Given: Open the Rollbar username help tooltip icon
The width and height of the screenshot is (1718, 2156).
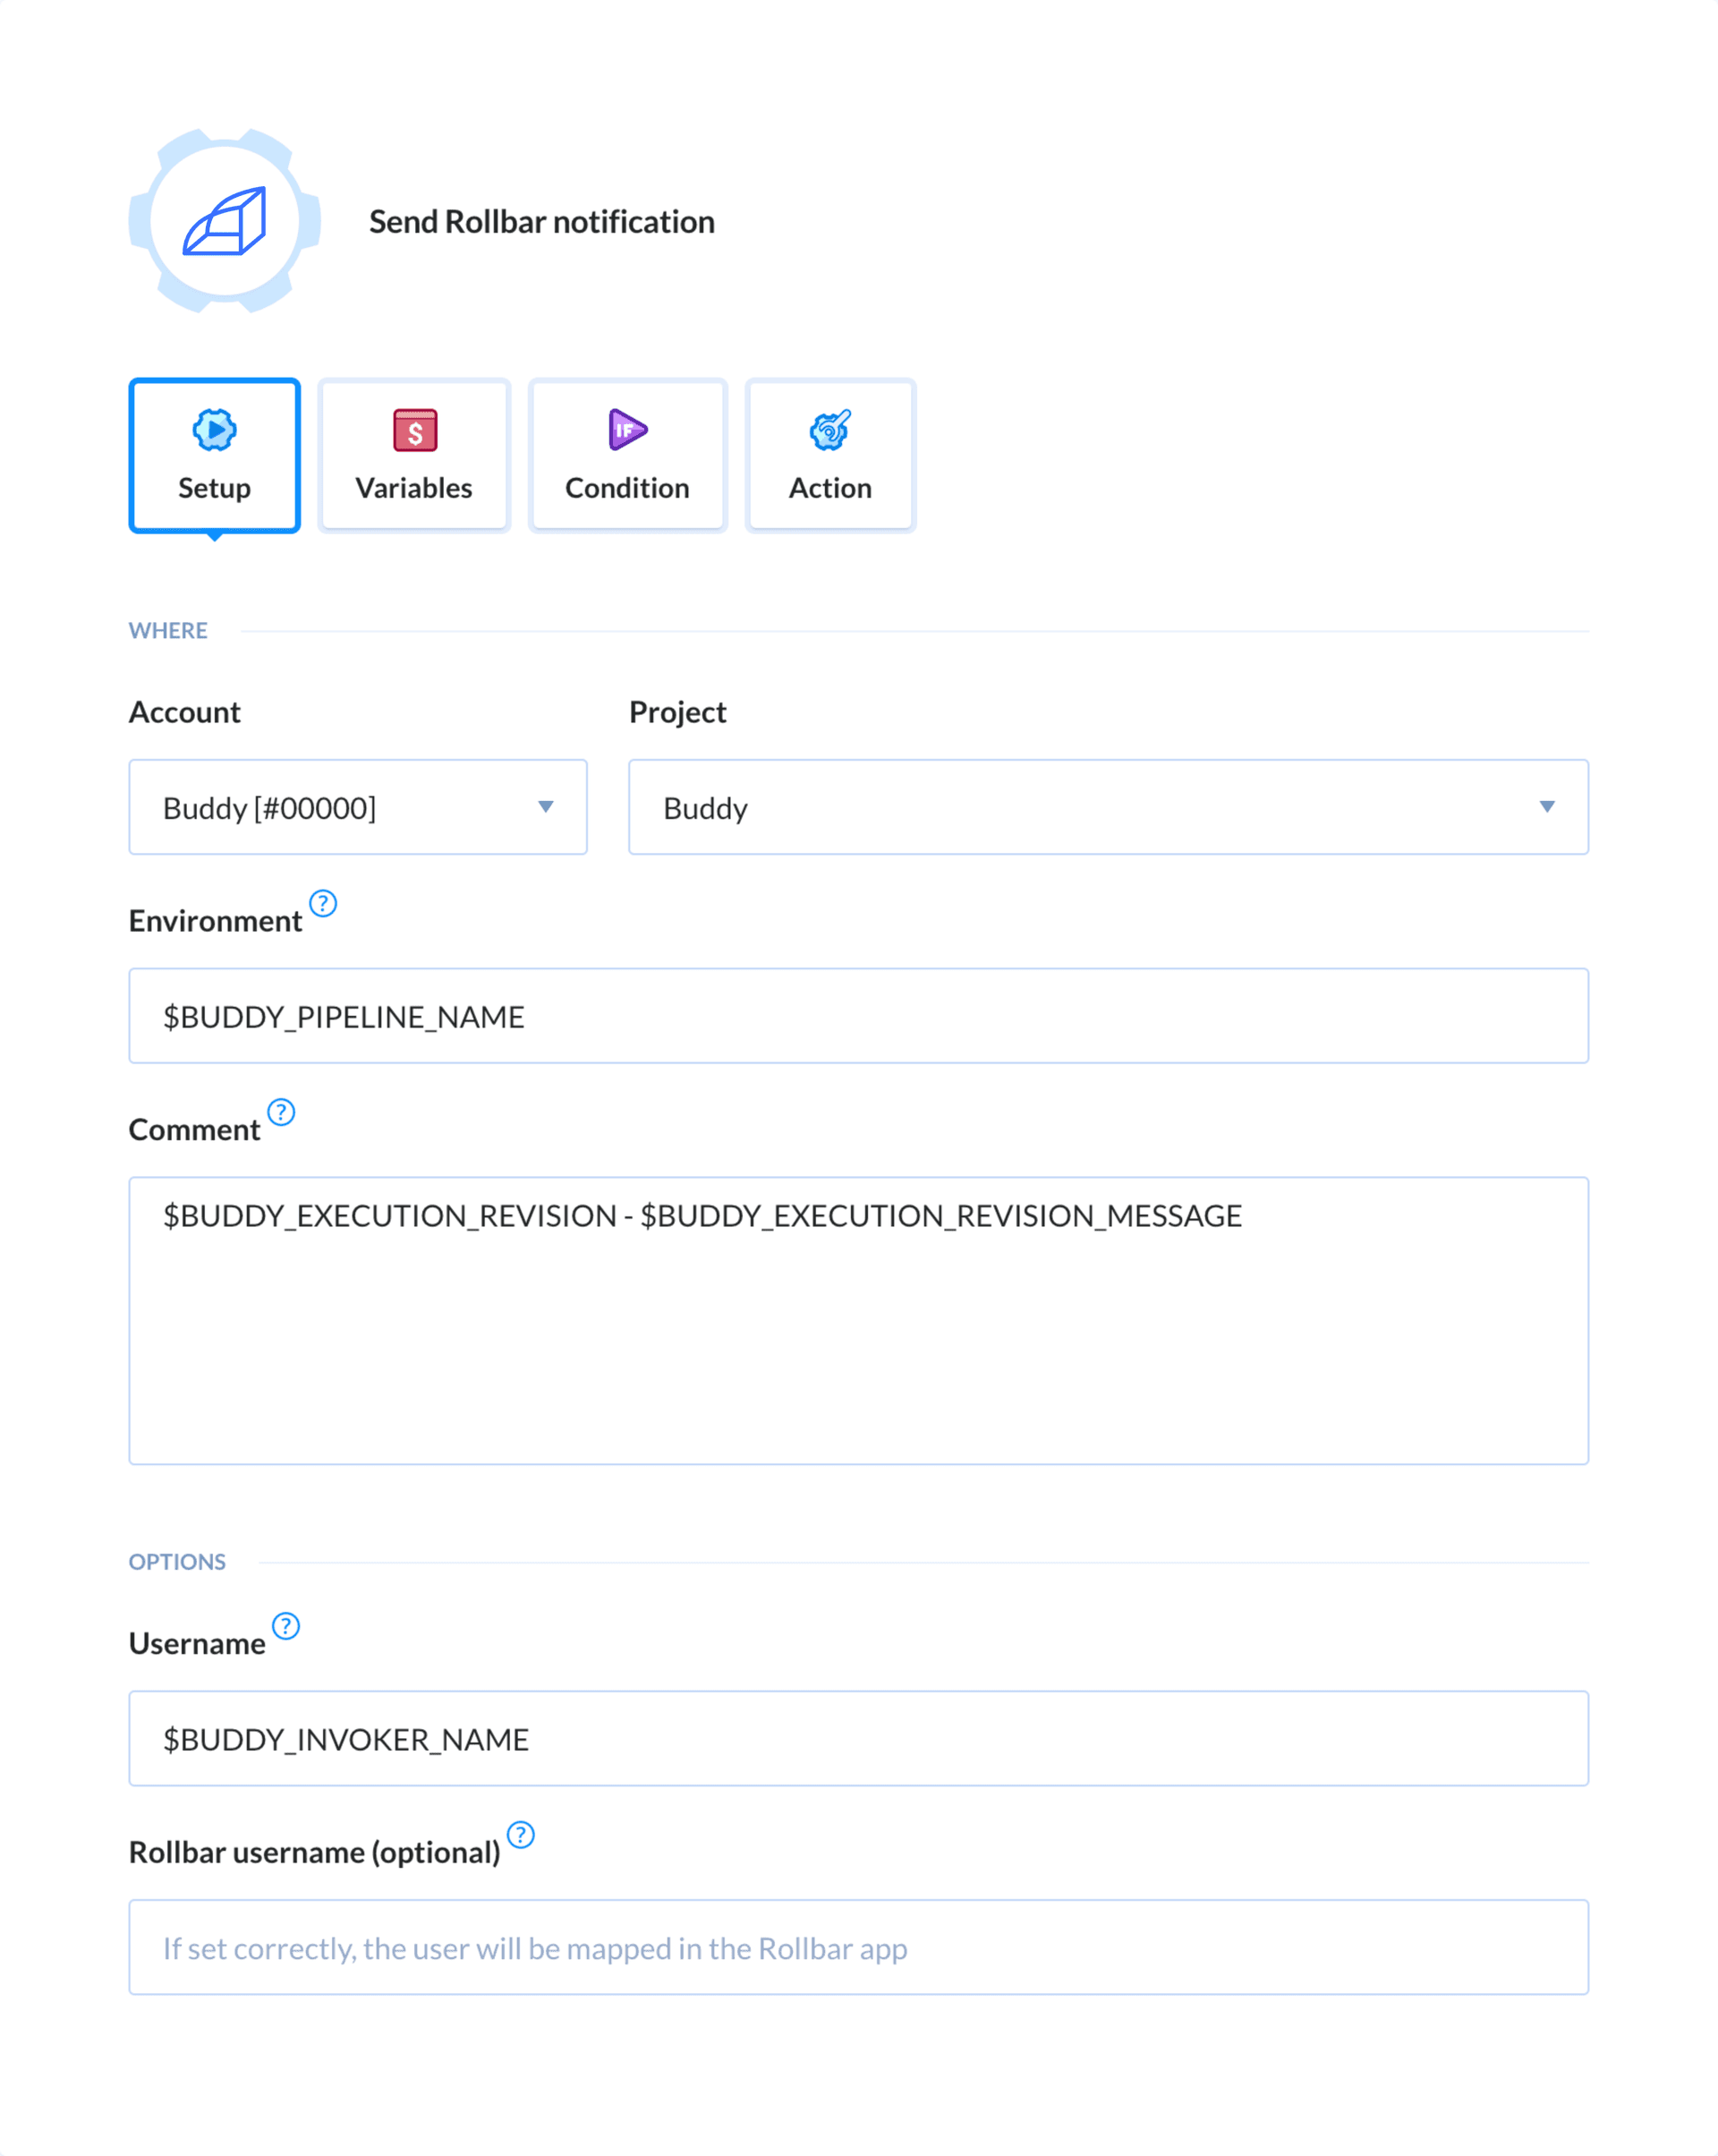Looking at the screenshot, I should point(521,1836).
